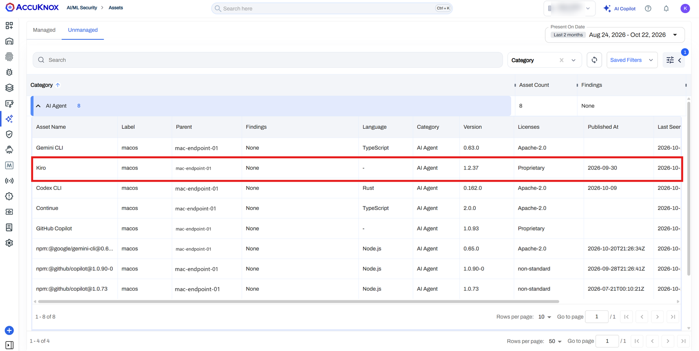Click npm:@github/copilot@1.0.73 asset name
This screenshot has height=351, width=699.
[x=72, y=289]
